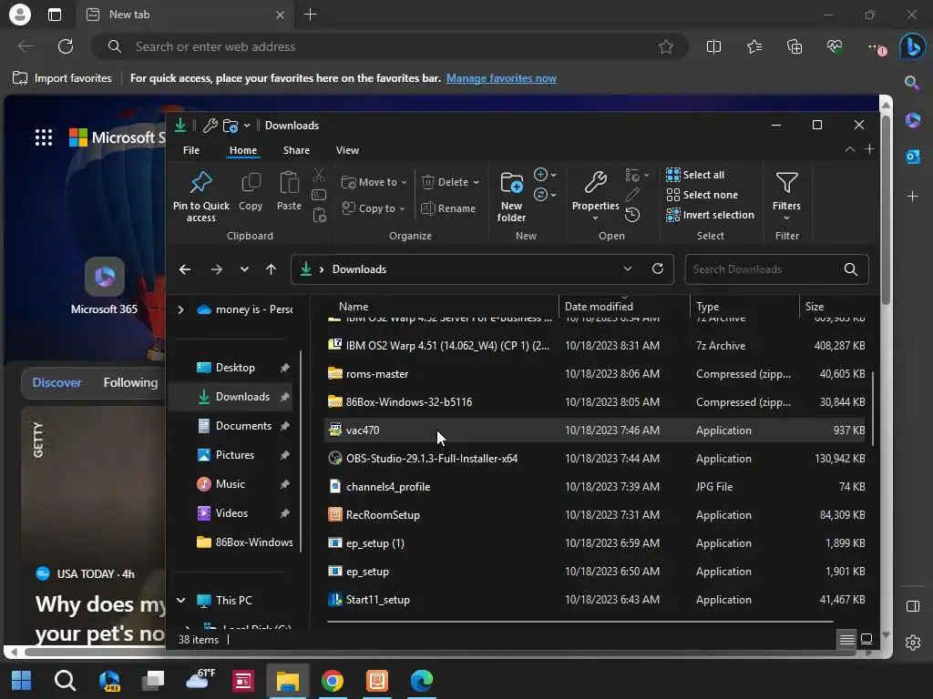Click Select none in ribbon
The width and height of the screenshot is (933, 699).
(702, 195)
